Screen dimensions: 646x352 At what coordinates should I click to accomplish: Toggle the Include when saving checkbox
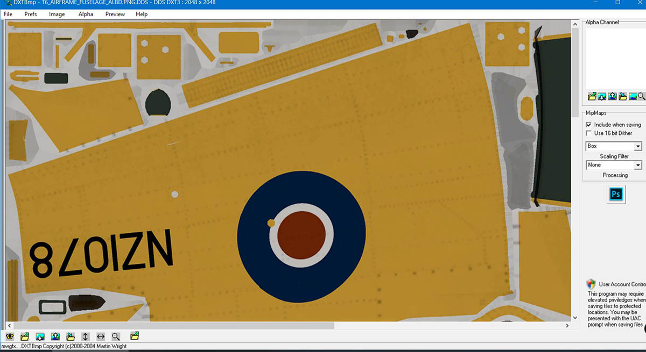pos(588,125)
